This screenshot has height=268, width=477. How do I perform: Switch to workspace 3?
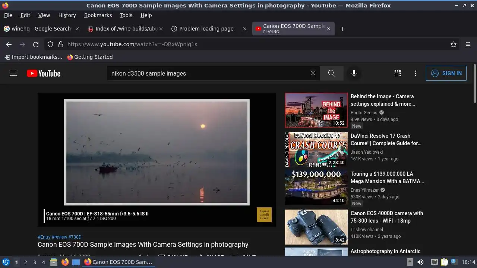coord(34,262)
